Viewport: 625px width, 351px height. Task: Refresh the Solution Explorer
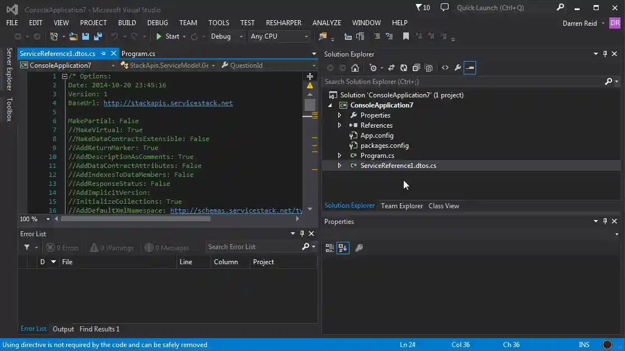tap(404, 67)
